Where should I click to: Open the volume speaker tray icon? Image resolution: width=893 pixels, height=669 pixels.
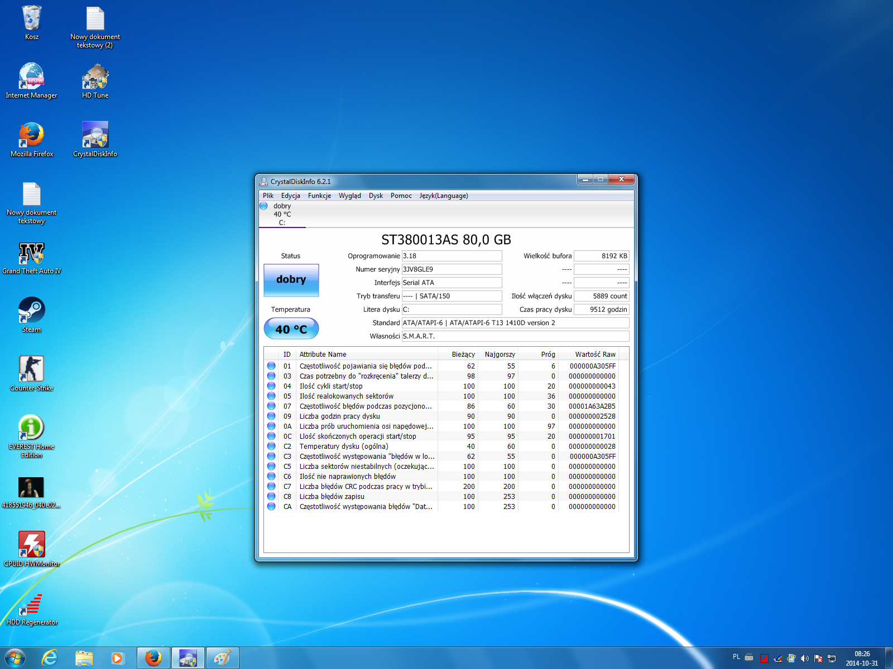click(x=804, y=658)
